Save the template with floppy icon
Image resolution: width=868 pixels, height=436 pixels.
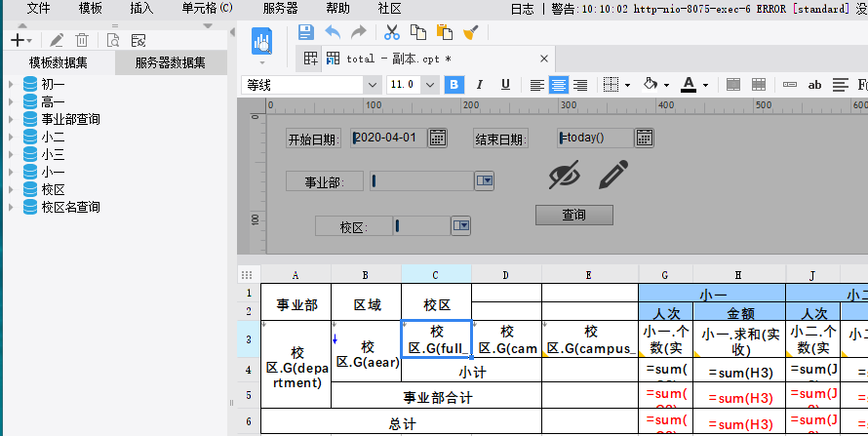(305, 31)
